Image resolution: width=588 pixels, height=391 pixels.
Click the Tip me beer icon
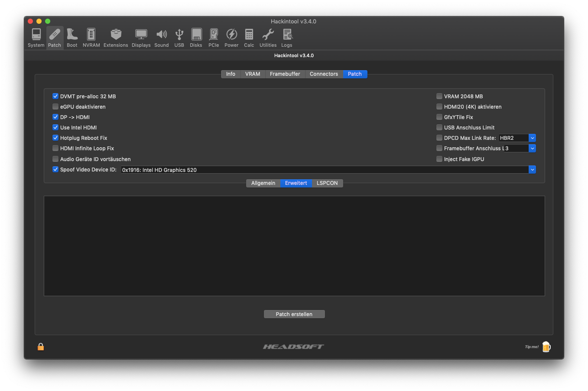click(546, 347)
